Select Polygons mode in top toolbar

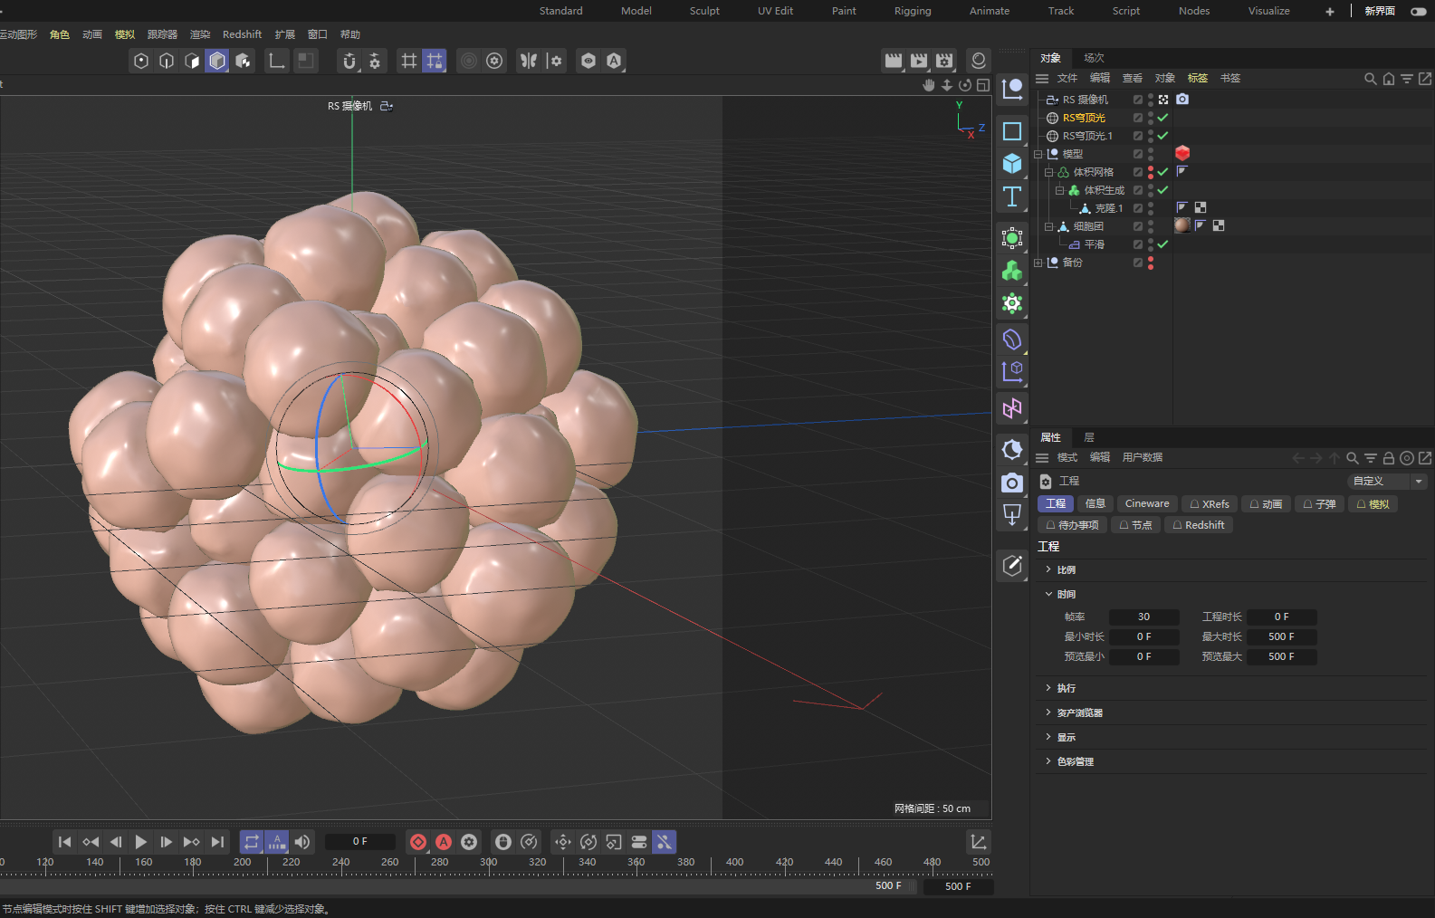click(x=192, y=61)
